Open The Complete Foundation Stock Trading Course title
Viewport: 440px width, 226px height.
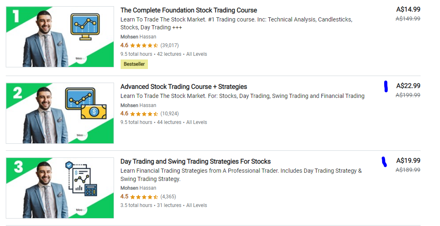[x=188, y=10]
